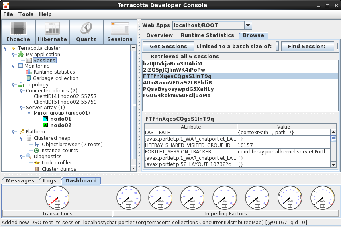
Task: Click the tree scrollbar down arrow
Action: tap(133, 168)
